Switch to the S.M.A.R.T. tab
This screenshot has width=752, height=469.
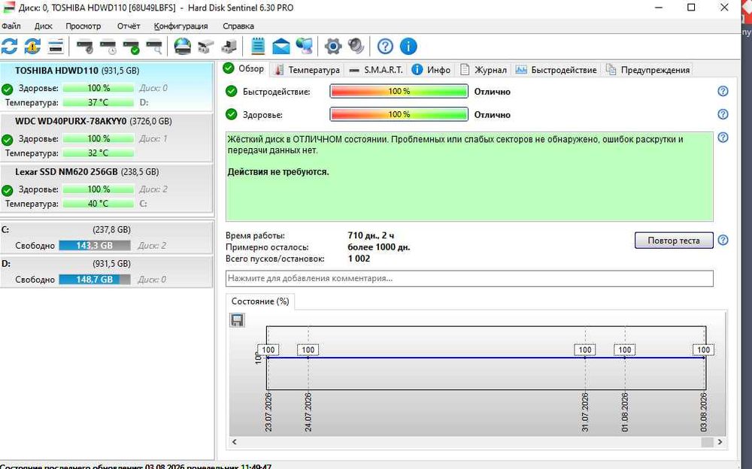(376, 70)
